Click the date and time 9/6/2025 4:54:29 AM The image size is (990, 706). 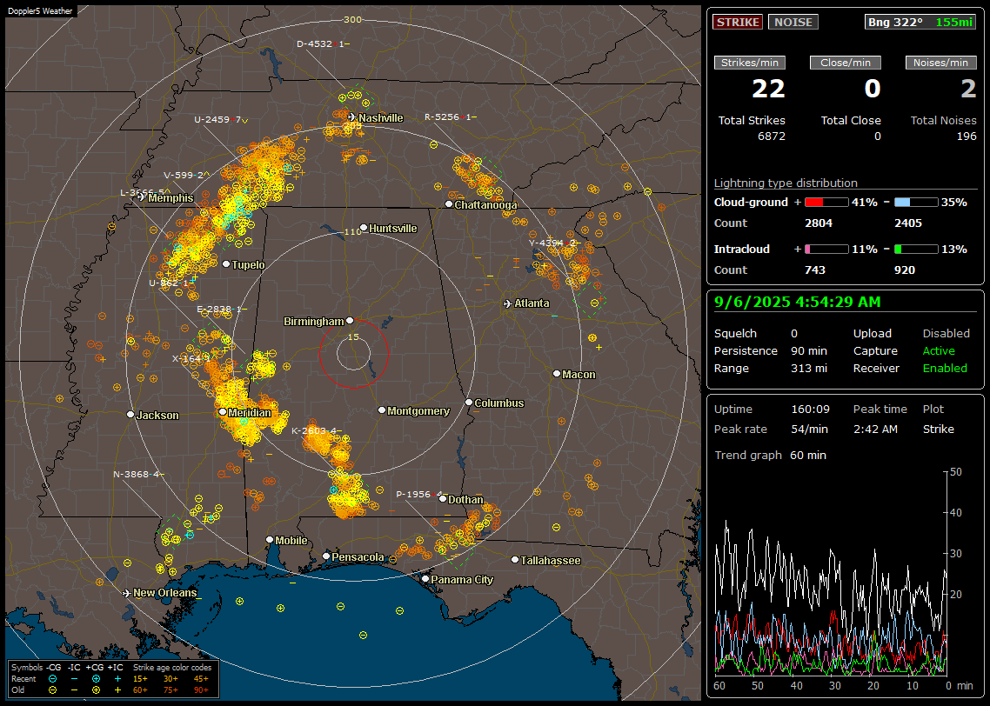798,302
